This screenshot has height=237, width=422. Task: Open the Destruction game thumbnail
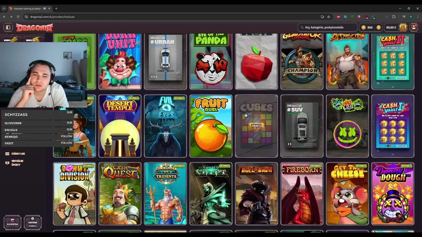coord(347,61)
